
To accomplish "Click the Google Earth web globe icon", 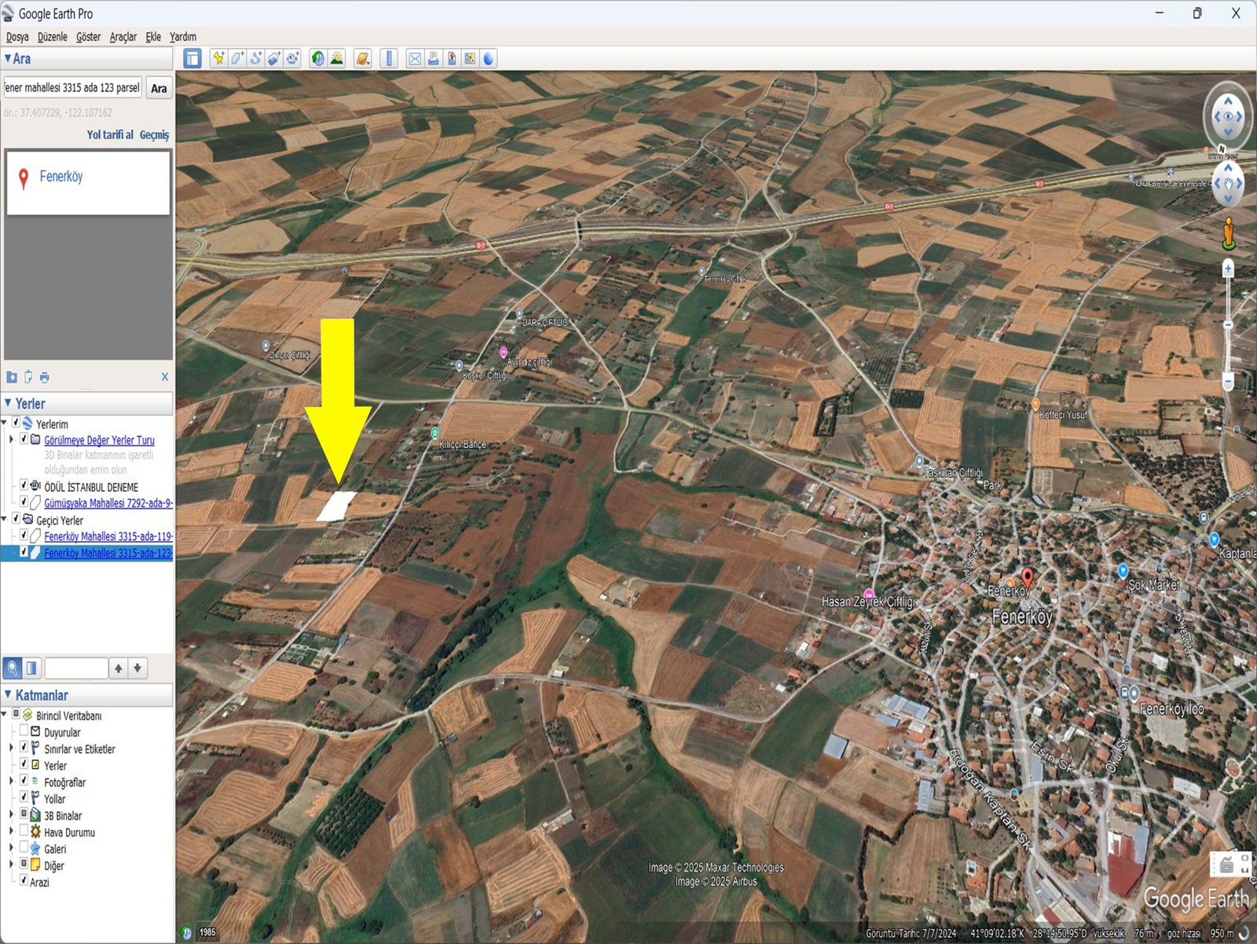I will point(489,58).
